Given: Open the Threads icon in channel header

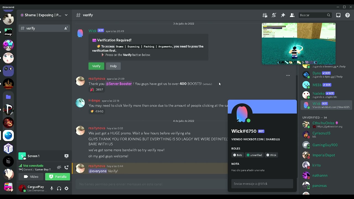Looking at the screenshot, I should (265, 15).
